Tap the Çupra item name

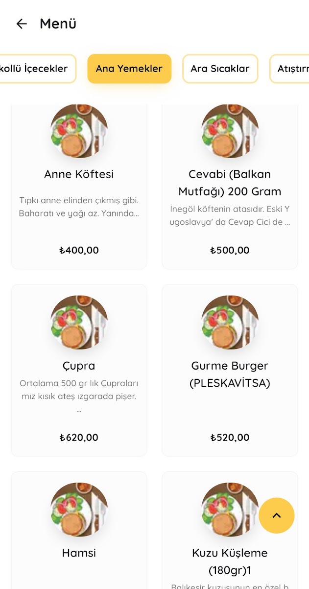[x=79, y=366]
